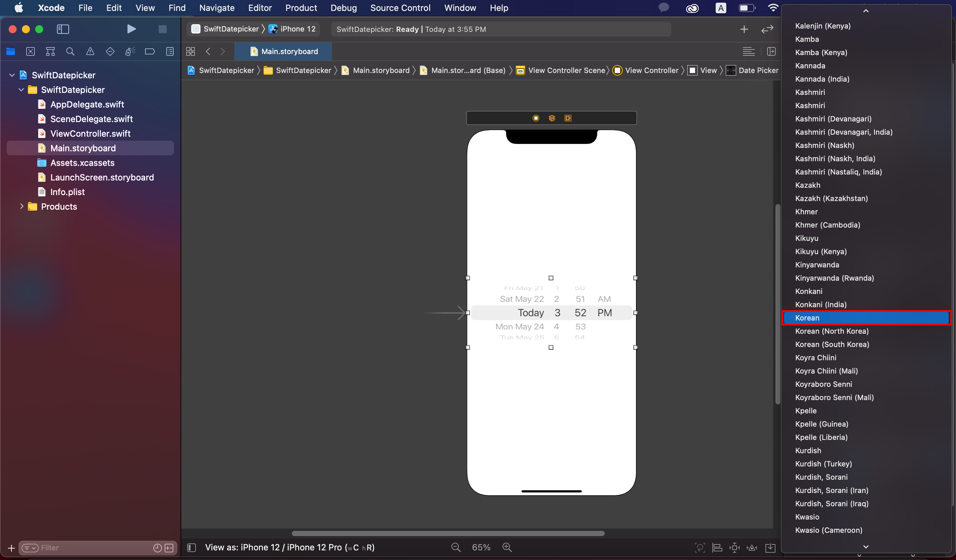Click the Library plus button

[x=744, y=29]
